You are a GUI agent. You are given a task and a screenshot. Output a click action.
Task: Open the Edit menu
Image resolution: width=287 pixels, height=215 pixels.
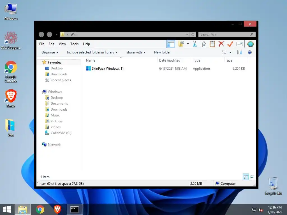pos(52,44)
